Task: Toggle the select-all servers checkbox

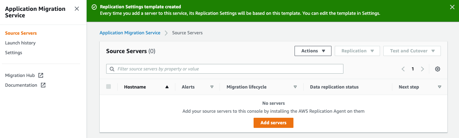Action: [109, 87]
